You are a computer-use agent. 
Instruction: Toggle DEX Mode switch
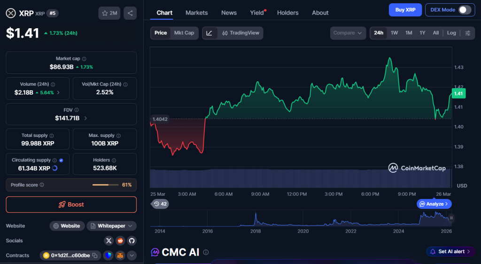pyautogui.click(x=465, y=10)
